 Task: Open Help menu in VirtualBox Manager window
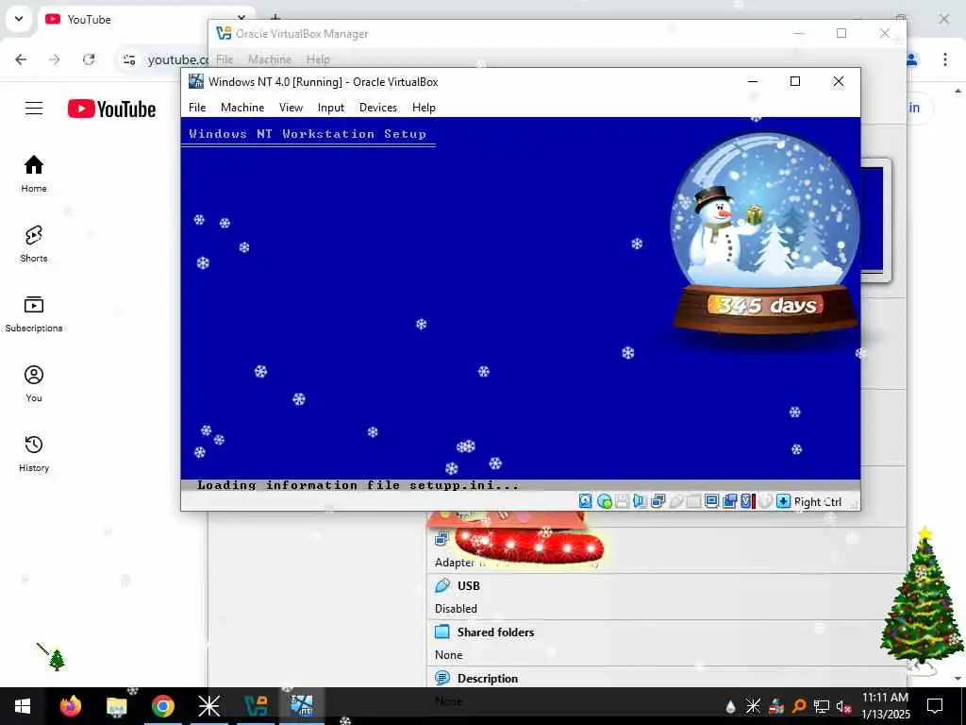318,59
